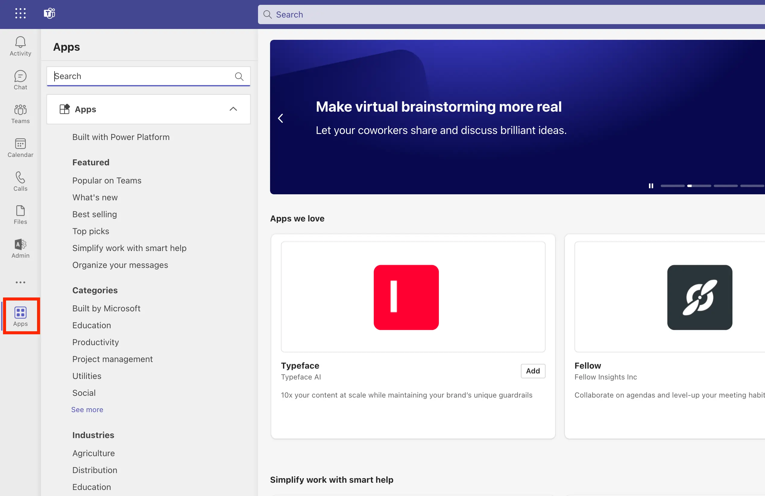Add the Typeface app
Image resolution: width=765 pixels, height=496 pixels.
533,371
